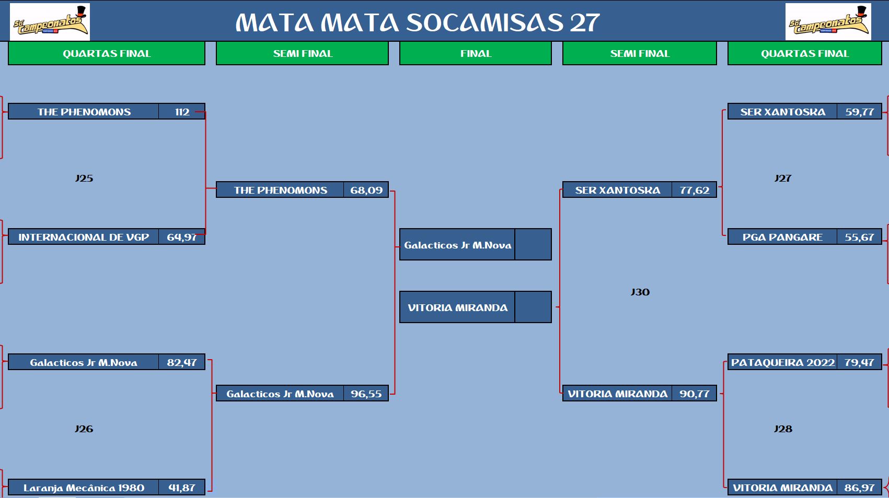The height and width of the screenshot is (498, 889).
Task: Click the green FINAL header
Action: 475,53
